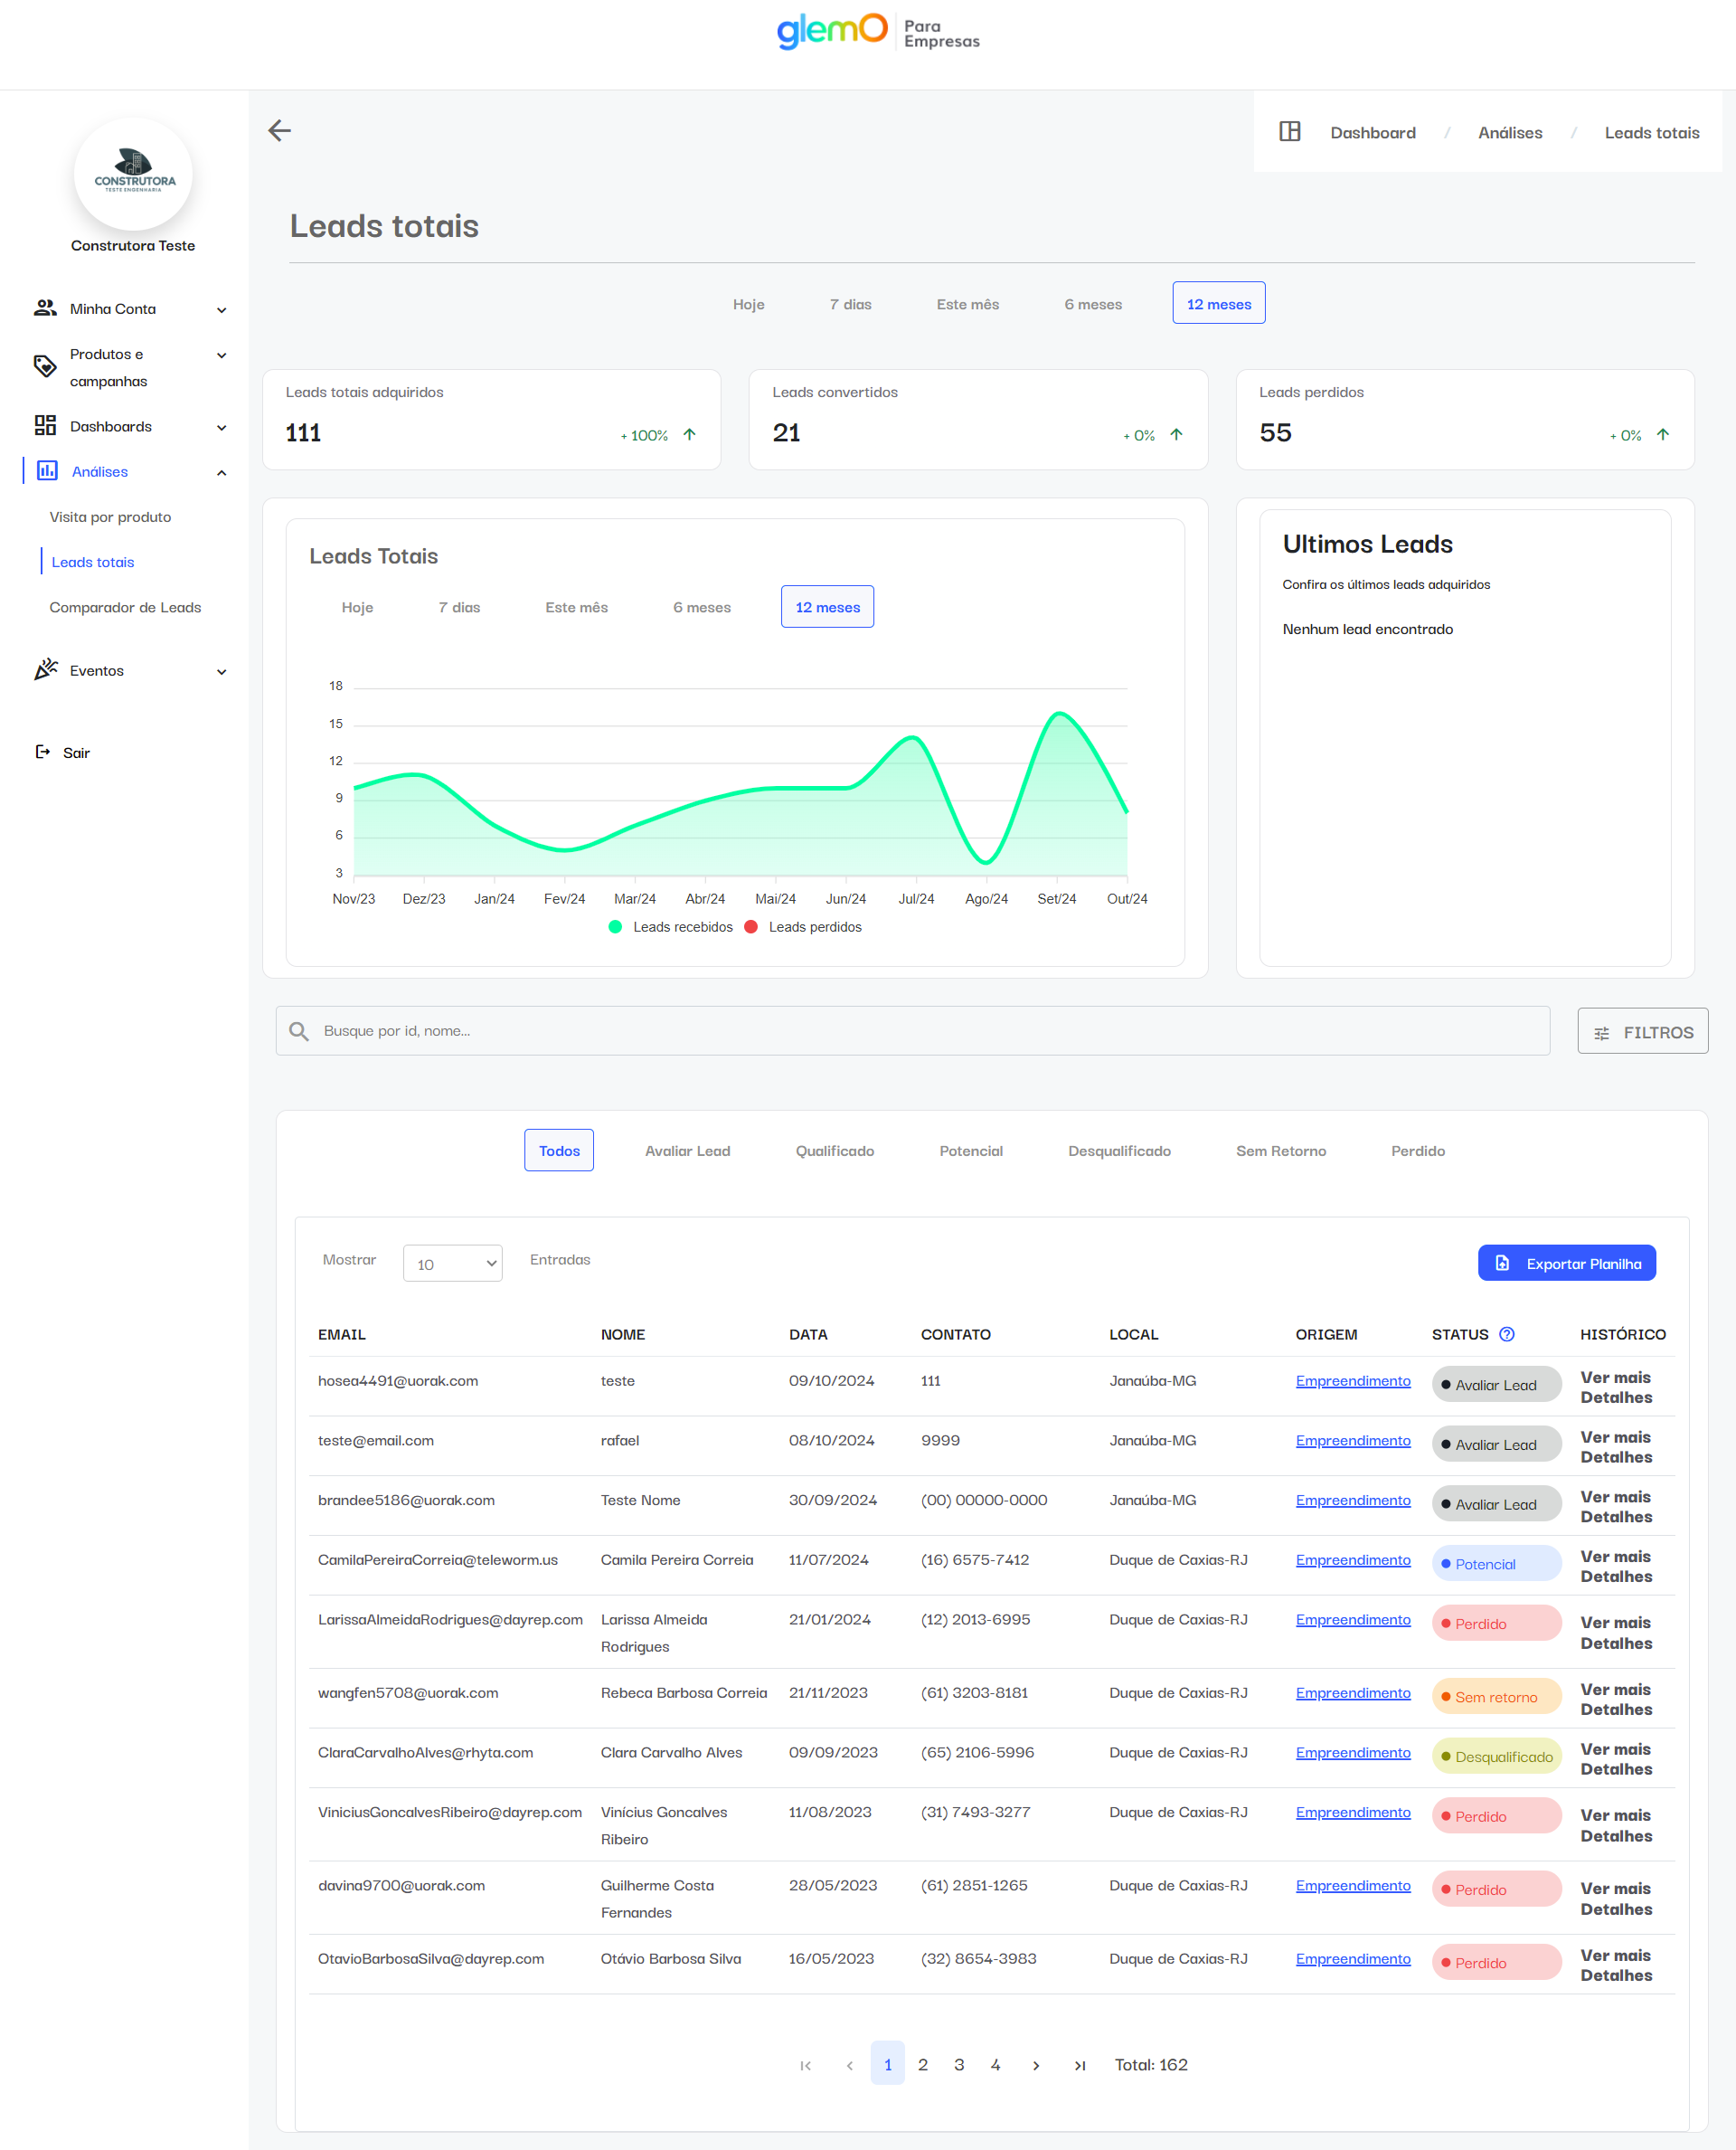Click the Busque por id search field

coord(900,1030)
